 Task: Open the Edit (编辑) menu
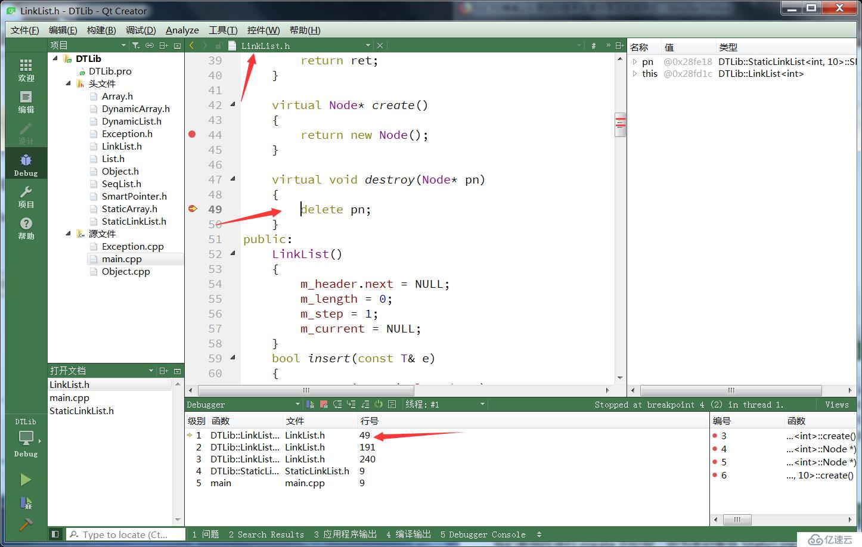[63, 30]
